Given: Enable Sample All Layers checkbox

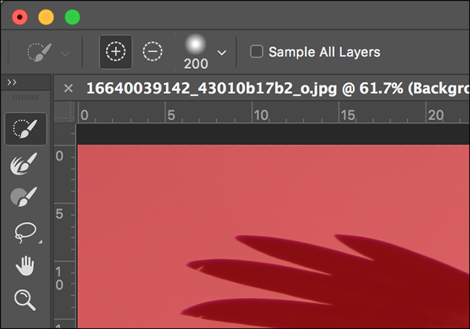Looking at the screenshot, I should [257, 51].
